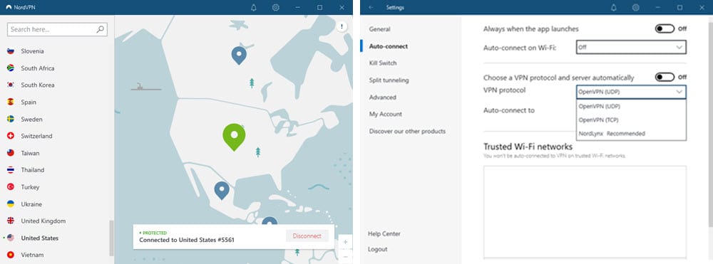Viewport: 713px width, 264px height.
Task: Click the United States flag icon
Action: (11, 238)
